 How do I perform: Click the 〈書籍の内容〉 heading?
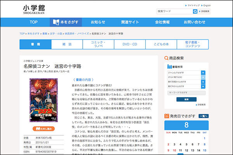[x=83, y=80]
